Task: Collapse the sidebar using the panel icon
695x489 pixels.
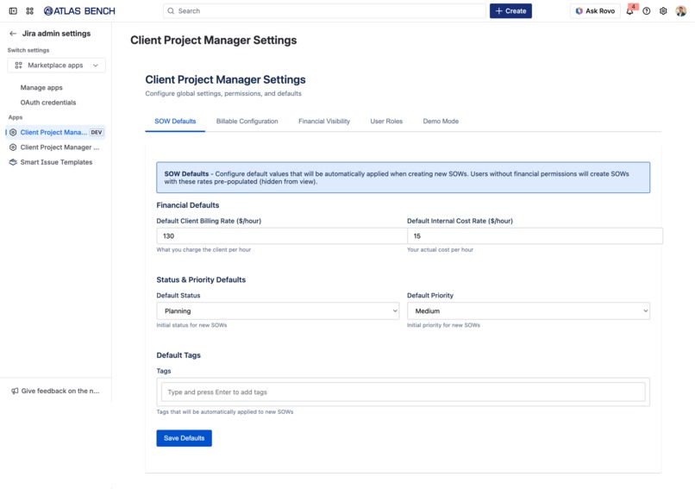Action: [13, 11]
